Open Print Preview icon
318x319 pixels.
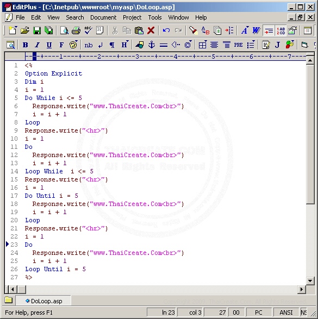pyautogui.click(x=64, y=30)
